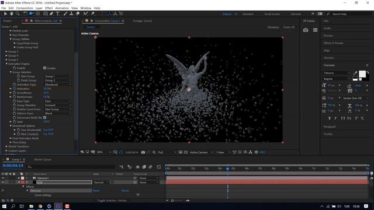Open the Window menu
374x210 pixels.
tap(86, 8)
